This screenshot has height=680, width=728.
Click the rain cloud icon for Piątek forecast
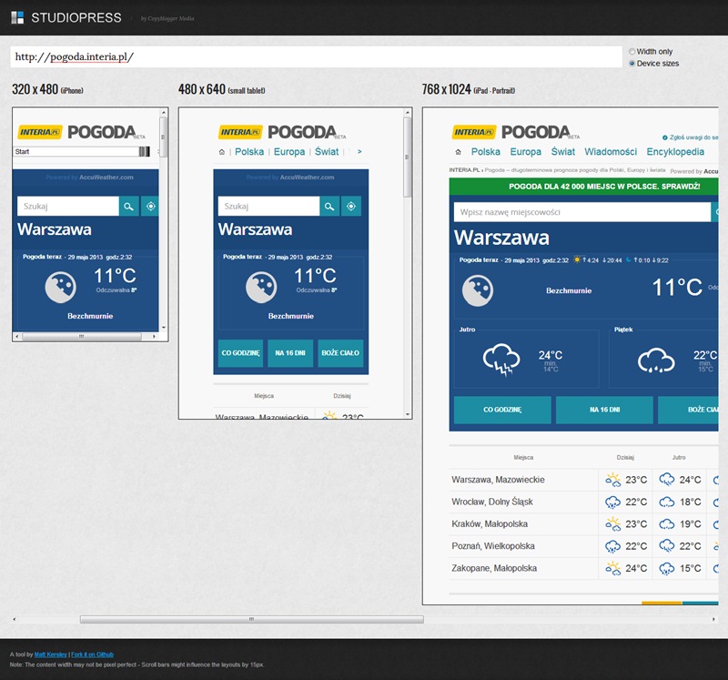[655, 360]
